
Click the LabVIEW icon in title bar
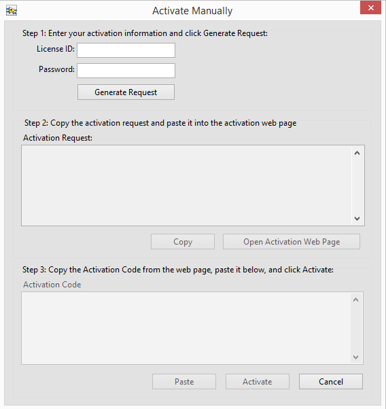(12, 11)
